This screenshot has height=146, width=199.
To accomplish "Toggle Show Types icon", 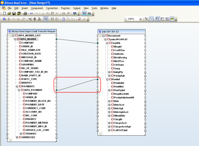I will pyautogui.click(x=163, y=19).
